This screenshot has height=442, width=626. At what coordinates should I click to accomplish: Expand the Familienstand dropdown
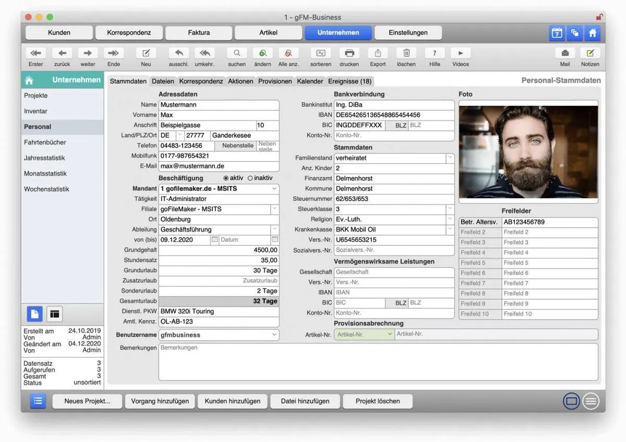pyautogui.click(x=450, y=158)
